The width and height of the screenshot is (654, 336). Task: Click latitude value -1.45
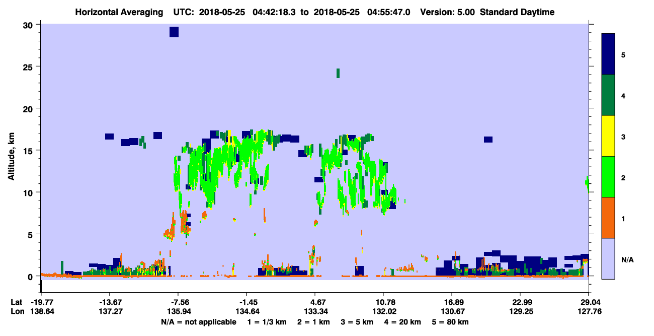247,302
